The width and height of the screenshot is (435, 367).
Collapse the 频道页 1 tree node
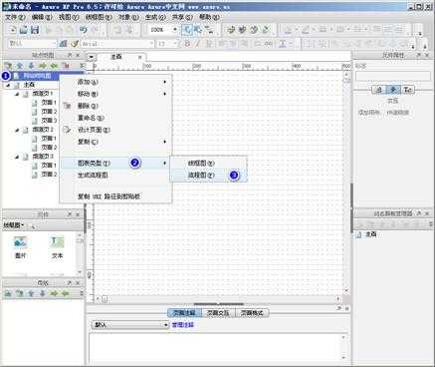tap(17, 94)
